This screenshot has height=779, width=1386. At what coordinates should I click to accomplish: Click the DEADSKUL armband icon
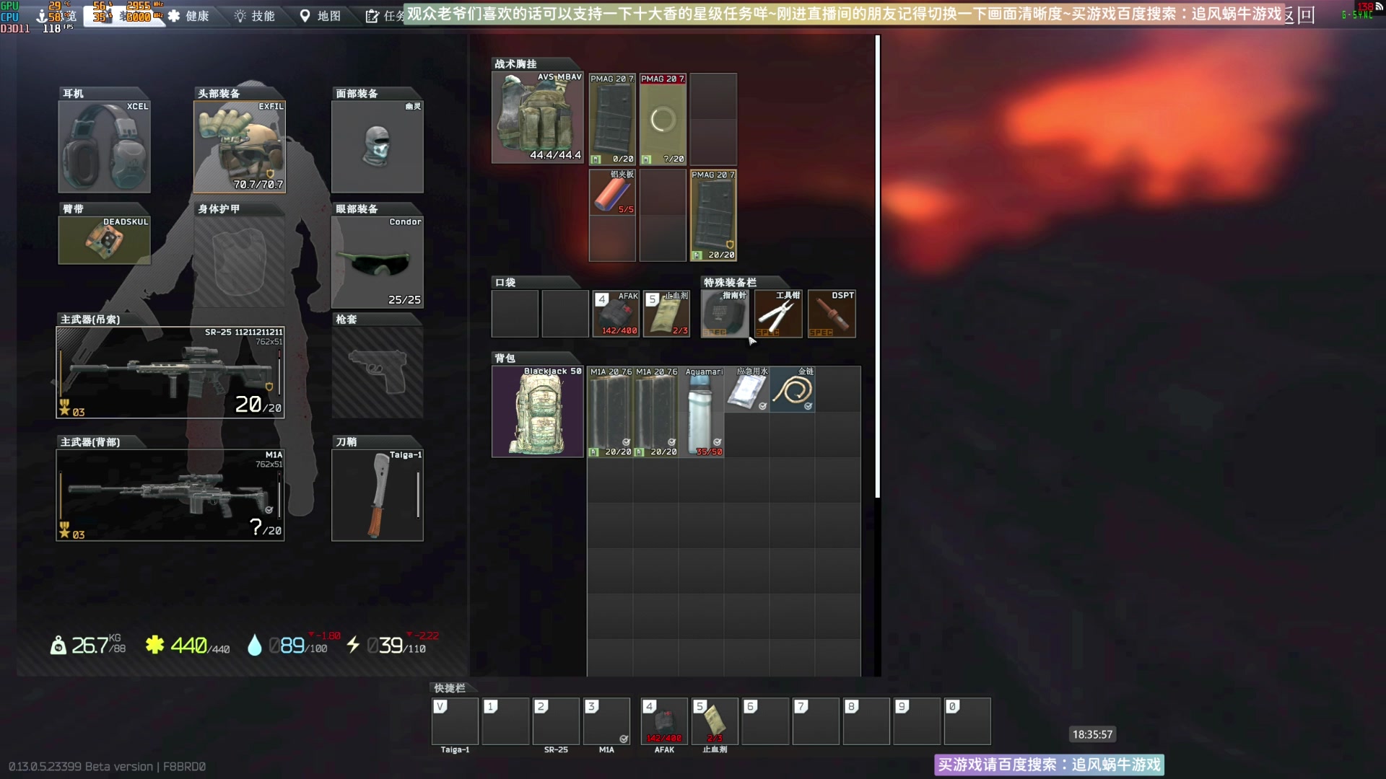[105, 240]
